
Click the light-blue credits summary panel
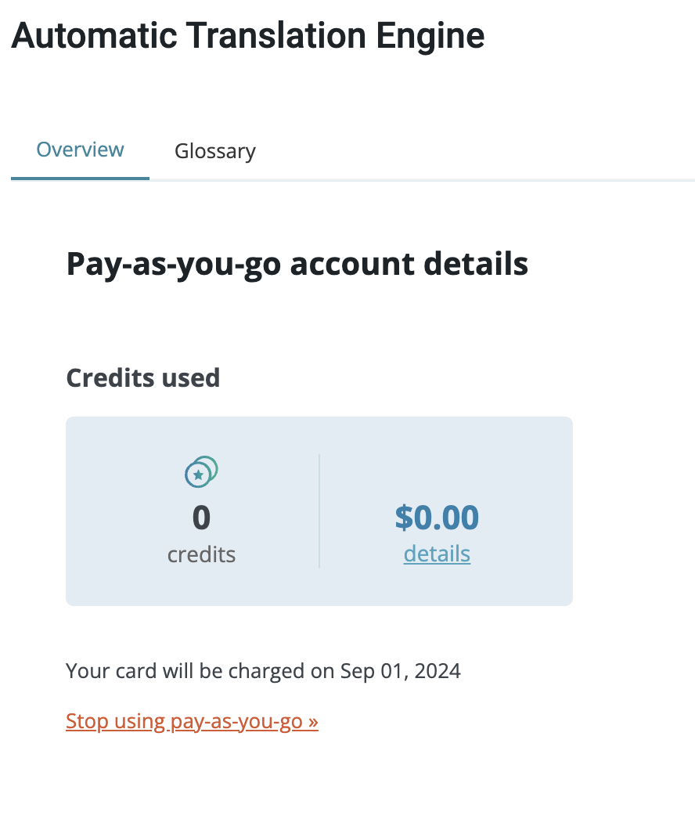coord(319,511)
